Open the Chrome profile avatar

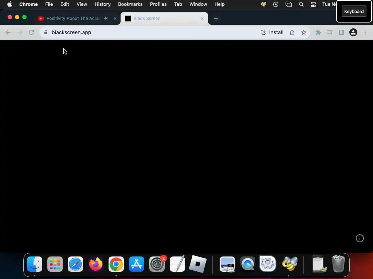[353, 32]
